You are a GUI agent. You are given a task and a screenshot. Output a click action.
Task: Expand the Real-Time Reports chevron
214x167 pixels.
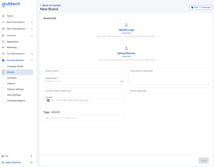pos(32,22)
